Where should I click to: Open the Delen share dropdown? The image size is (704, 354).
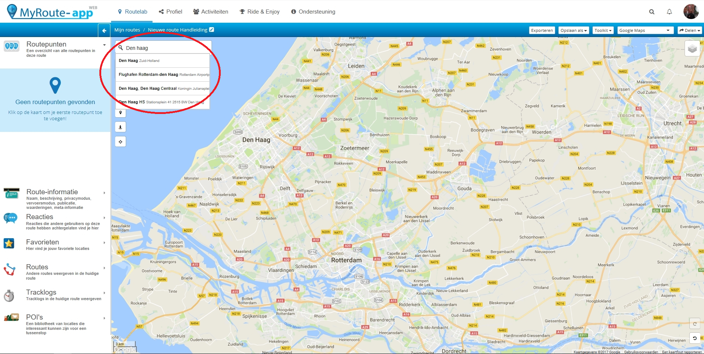coord(690,30)
